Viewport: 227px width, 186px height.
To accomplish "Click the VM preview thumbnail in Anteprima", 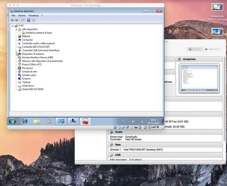I will tap(199, 78).
